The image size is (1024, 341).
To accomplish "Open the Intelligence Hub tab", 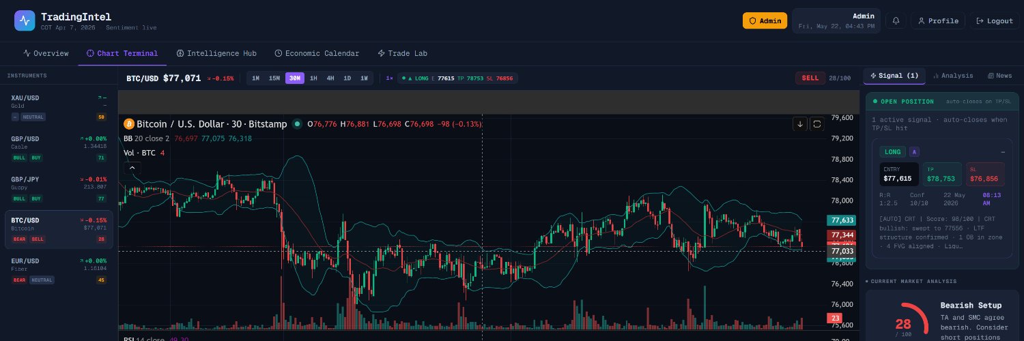I will [x=216, y=53].
